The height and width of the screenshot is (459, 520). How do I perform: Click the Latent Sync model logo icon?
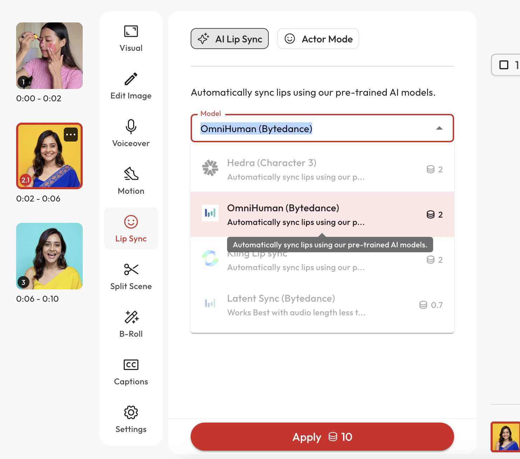(x=210, y=303)
